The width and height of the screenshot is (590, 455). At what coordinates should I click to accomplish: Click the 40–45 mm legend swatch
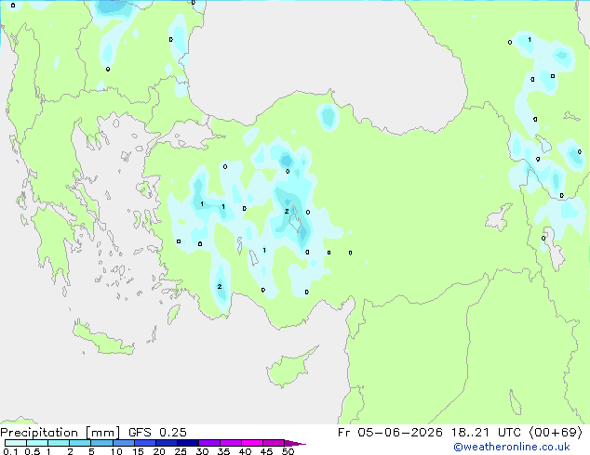click(252, 443)
